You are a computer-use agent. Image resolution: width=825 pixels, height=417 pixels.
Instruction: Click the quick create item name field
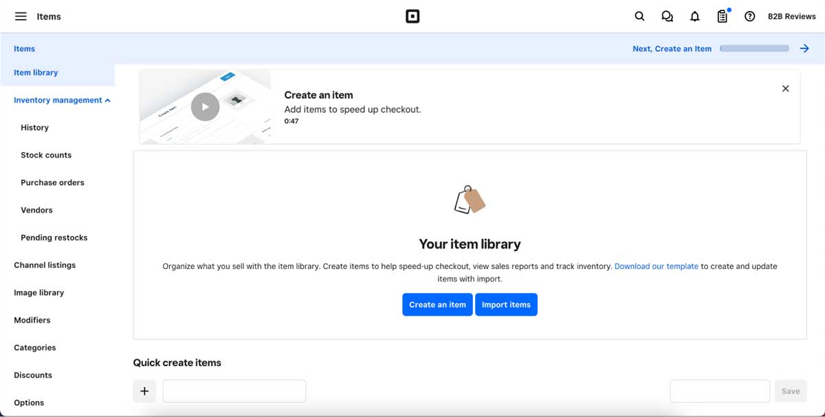coord(234,390)
